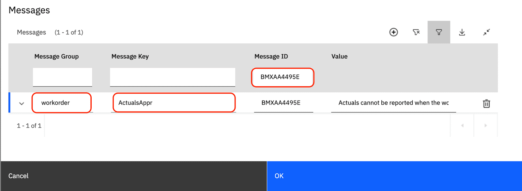Clear all column filters
522x191 pixels.
click(416, 32)
